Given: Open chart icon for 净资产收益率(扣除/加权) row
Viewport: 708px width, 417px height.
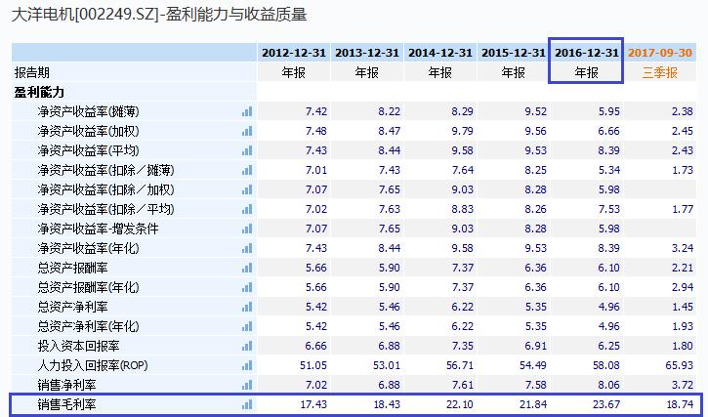Looking at the screenshot, I should click(x=247, y=189).
